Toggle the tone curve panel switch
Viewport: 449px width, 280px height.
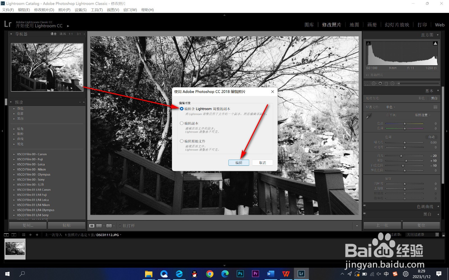click(x=365, y=206)
